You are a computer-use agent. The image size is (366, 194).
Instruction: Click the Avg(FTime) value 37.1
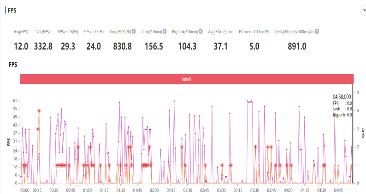click(221, 46)
